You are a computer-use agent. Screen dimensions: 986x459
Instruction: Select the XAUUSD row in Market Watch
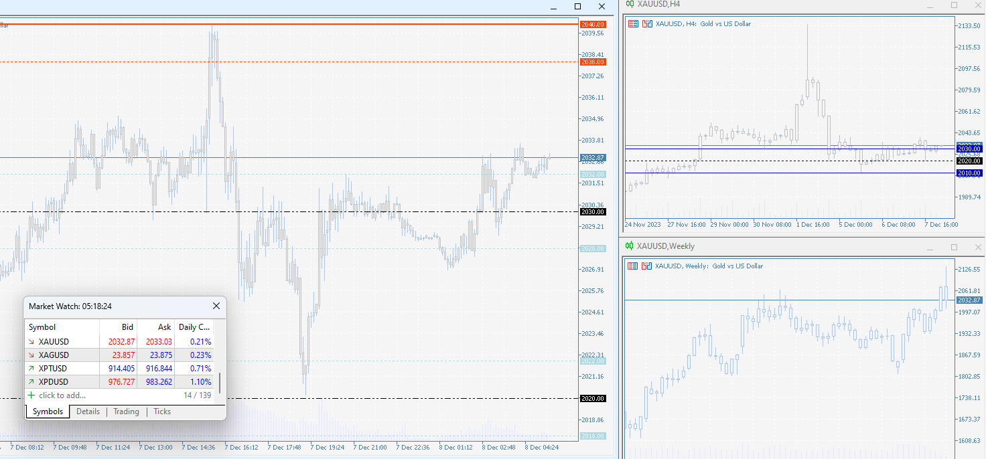click(x=119, y=342)
